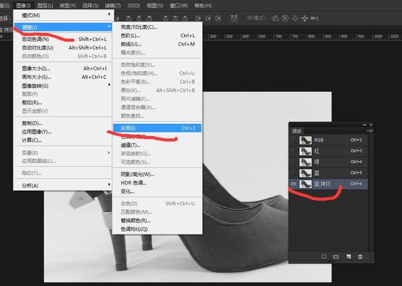The width and height of the screenshot is (402, 286).
Task: Choose HDR 色调... menu entry
Action: tap(157, 183)
